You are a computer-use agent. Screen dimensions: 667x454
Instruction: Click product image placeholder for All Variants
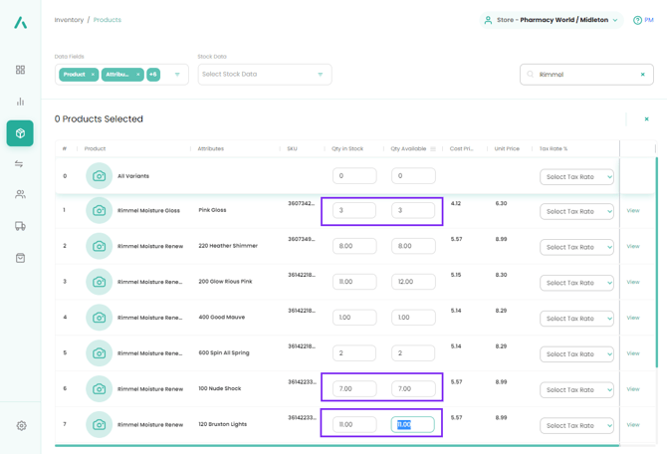[x=99, y=176]
